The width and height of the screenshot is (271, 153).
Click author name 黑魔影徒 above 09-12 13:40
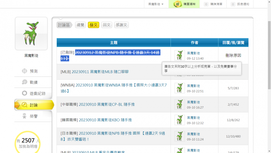(x=193, y=53)
